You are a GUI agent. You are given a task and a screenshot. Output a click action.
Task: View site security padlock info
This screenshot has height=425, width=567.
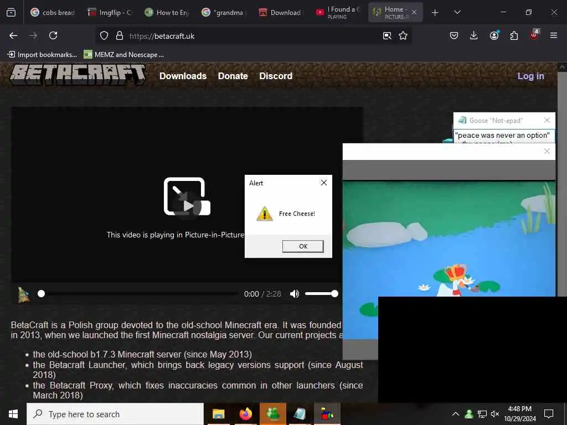pyautogui.click(x=120, y=35)
